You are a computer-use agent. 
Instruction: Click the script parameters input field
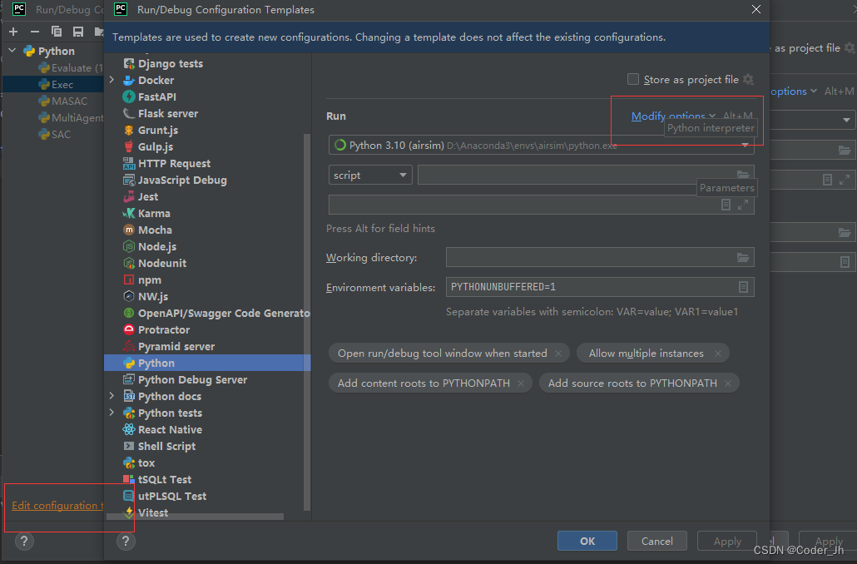(541, 205)
